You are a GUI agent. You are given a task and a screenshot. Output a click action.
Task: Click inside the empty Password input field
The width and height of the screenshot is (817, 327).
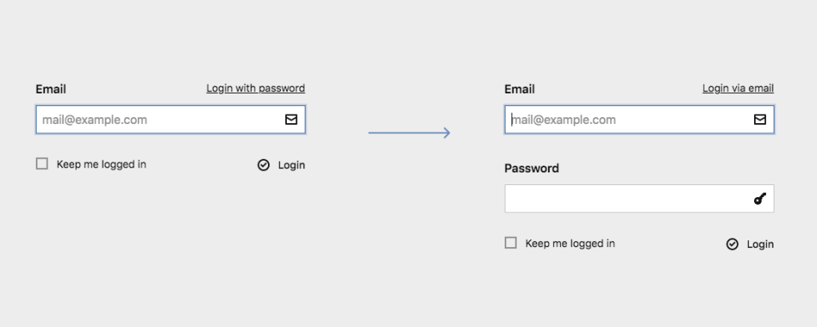pos(639,199)
